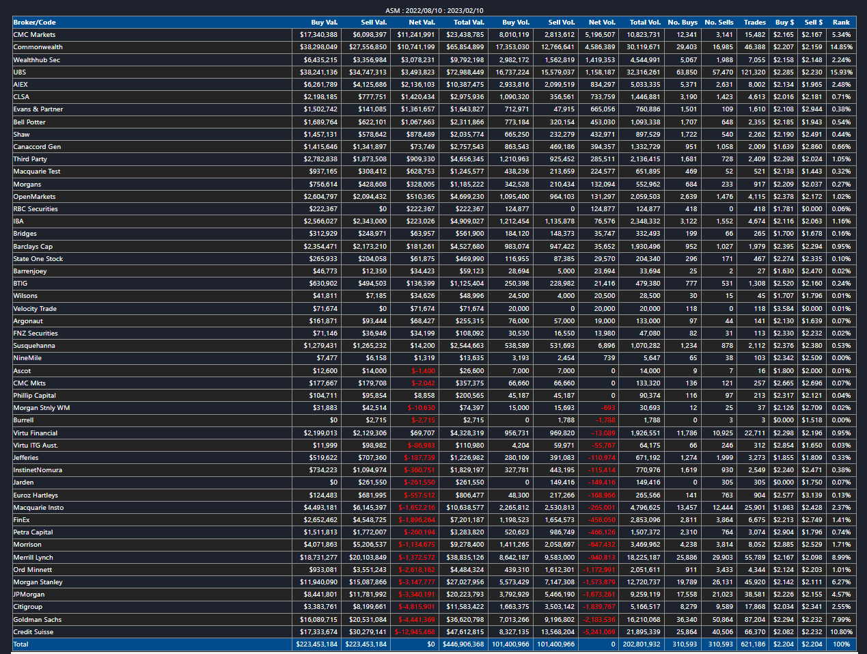Click the Macquarie Test broker name

coord(37,172)
